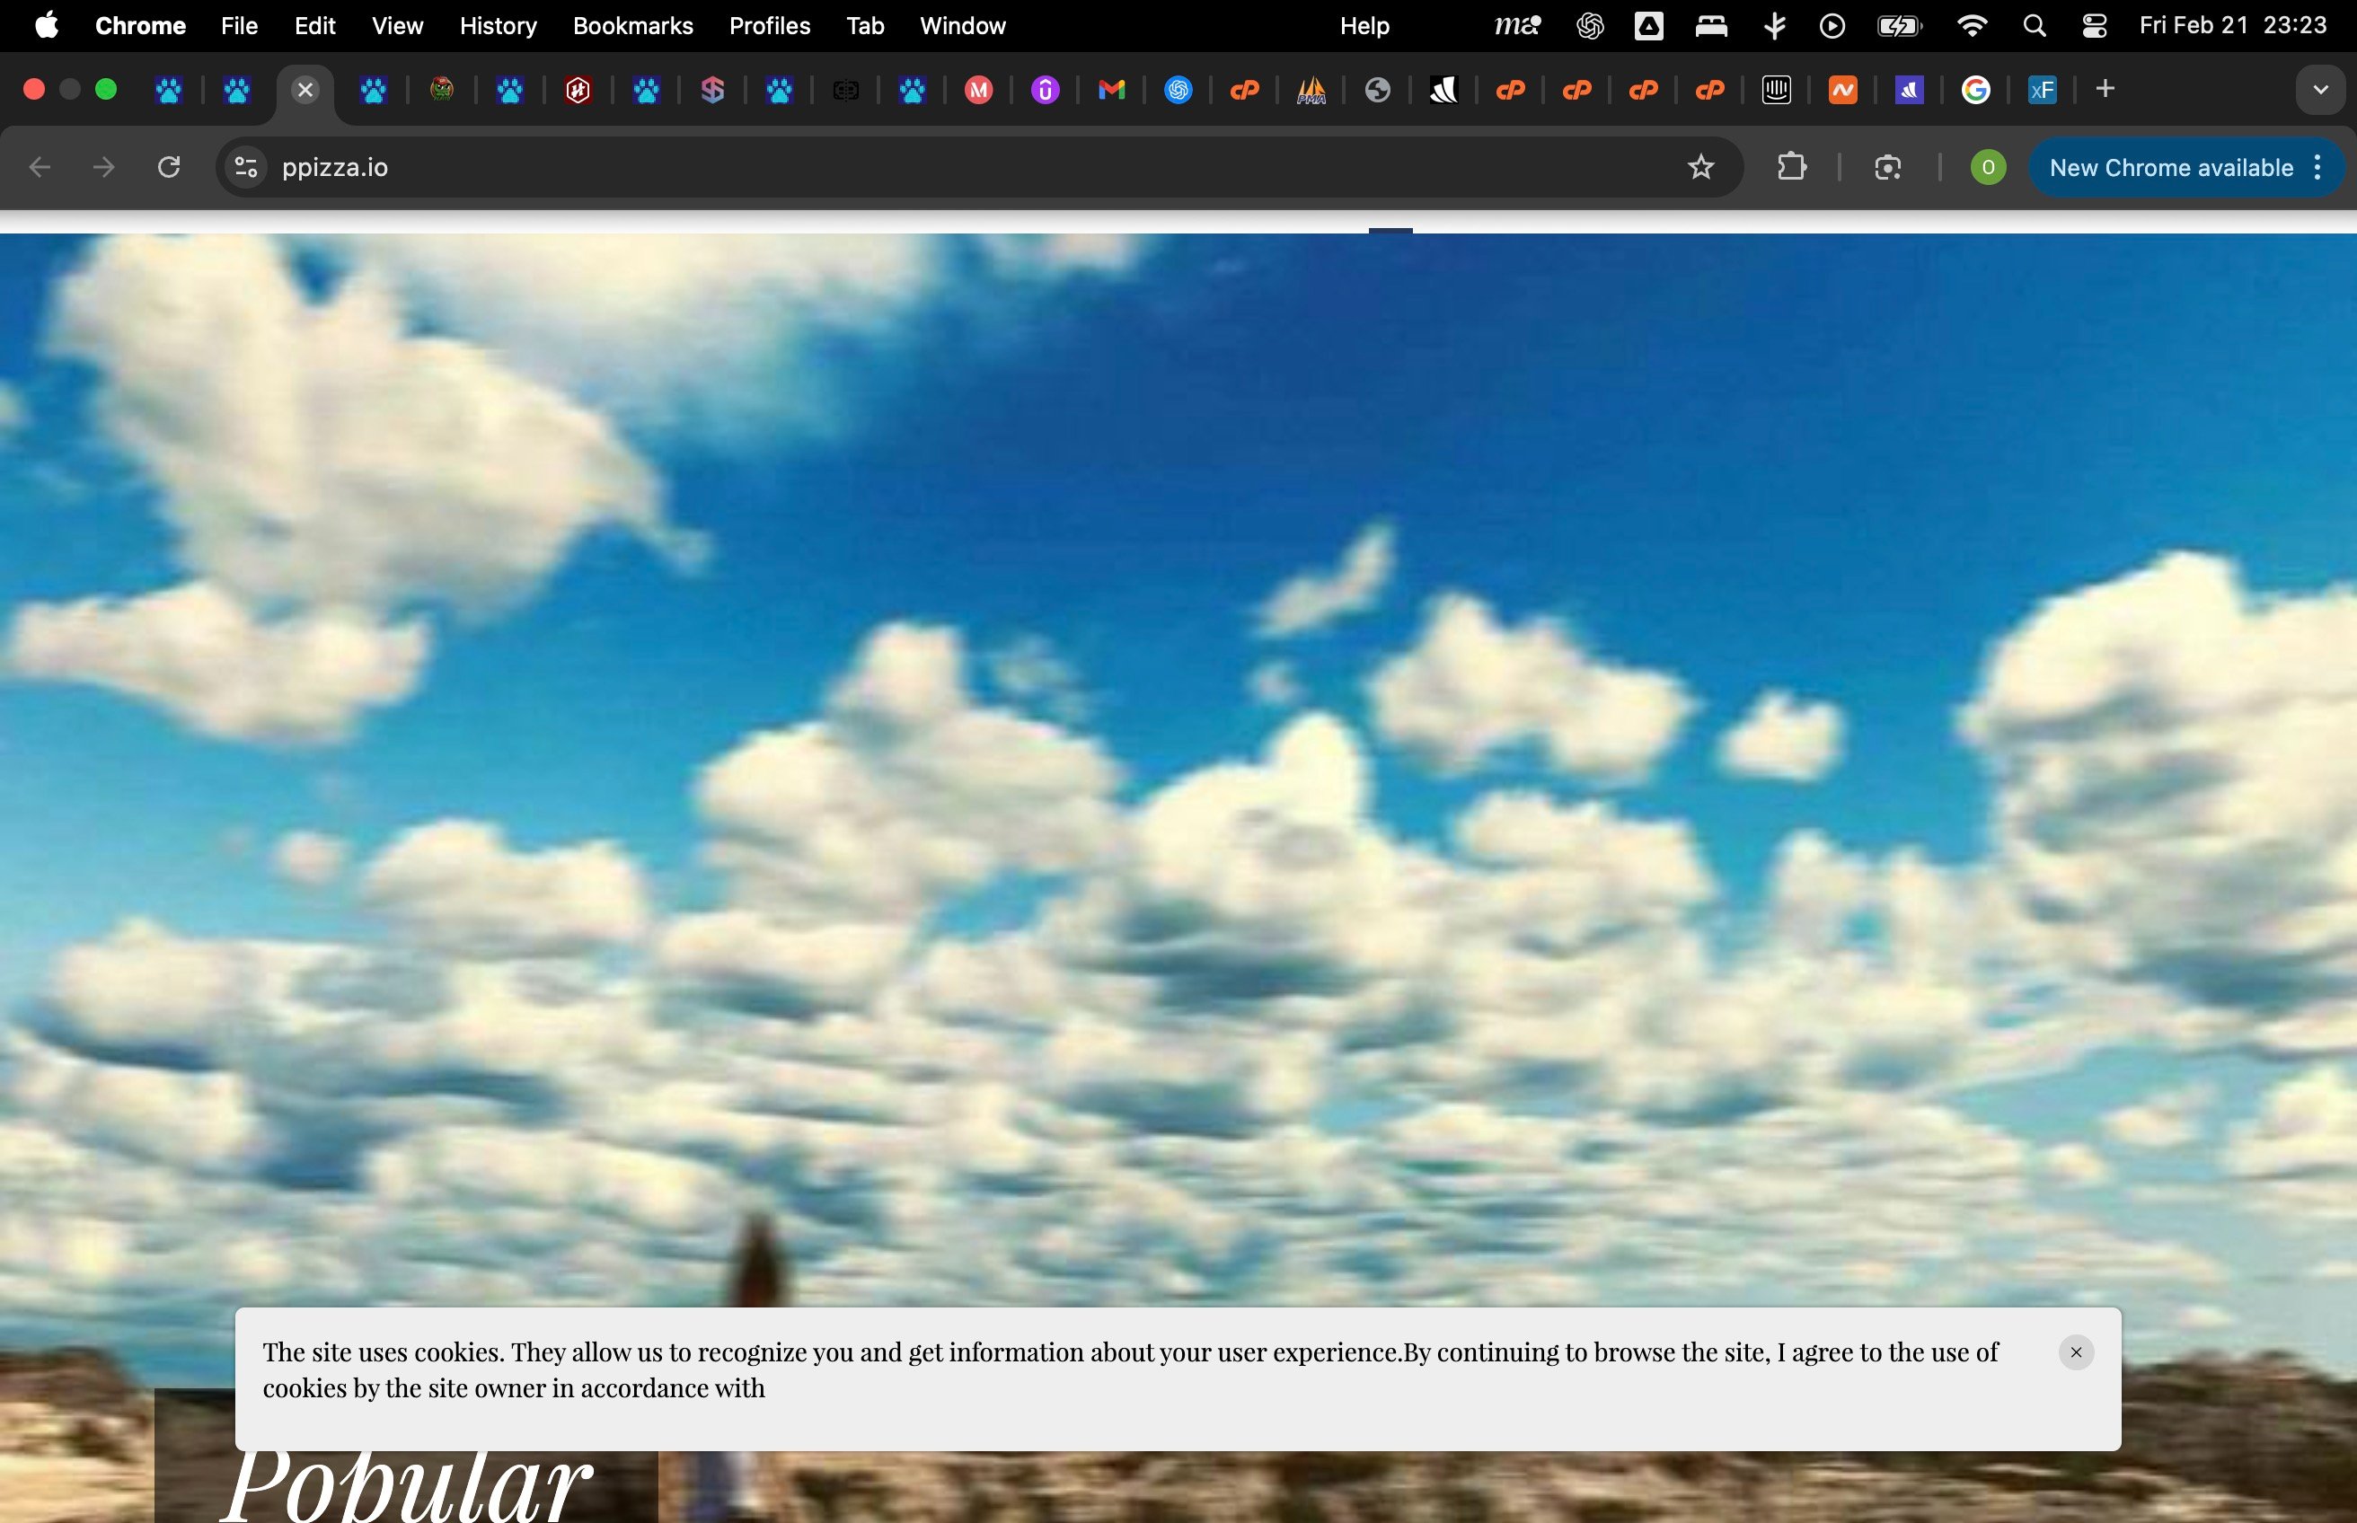This screenshot has width=2357, height=1523.
Task: Click the ChatGPT menu bar icon
Action: [x=1590, y=26]
